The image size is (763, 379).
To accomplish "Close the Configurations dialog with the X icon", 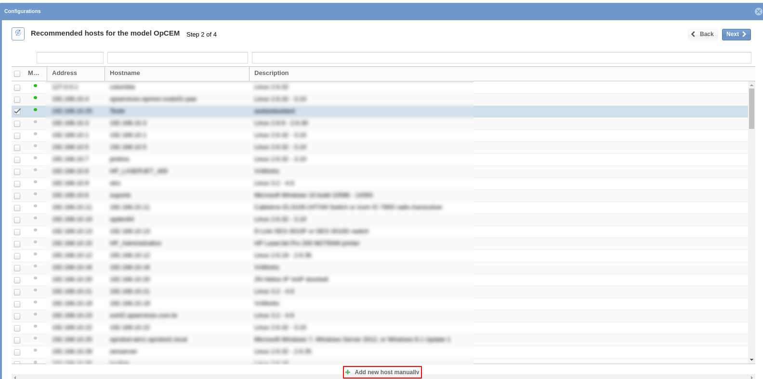I will (758, 12).
